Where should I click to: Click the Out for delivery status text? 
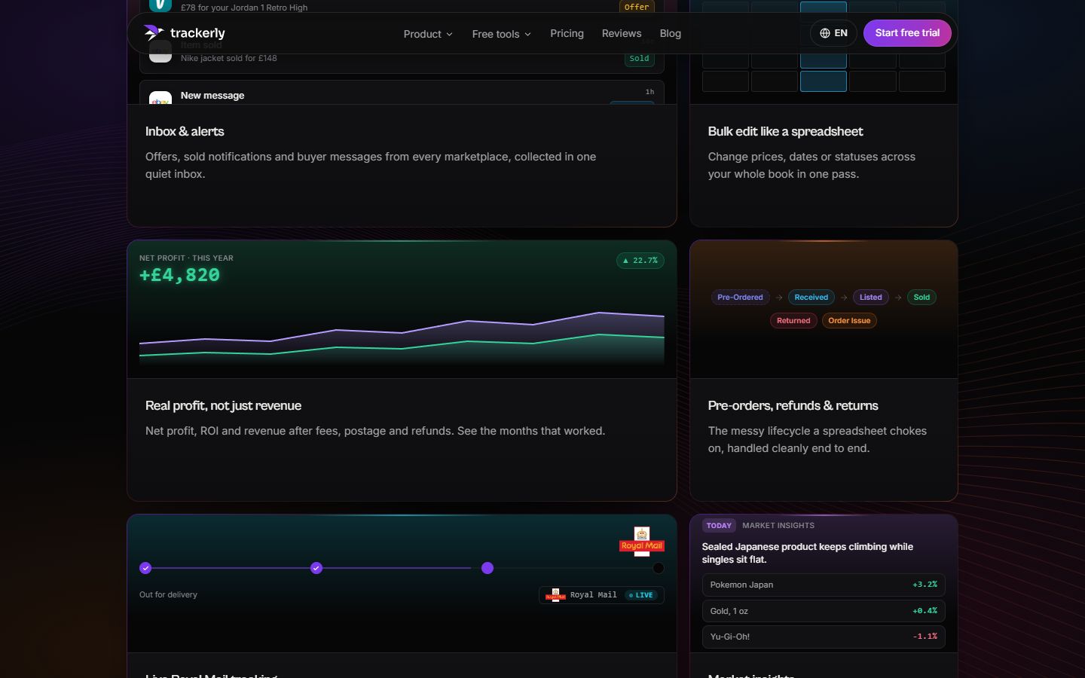[168, 594]
